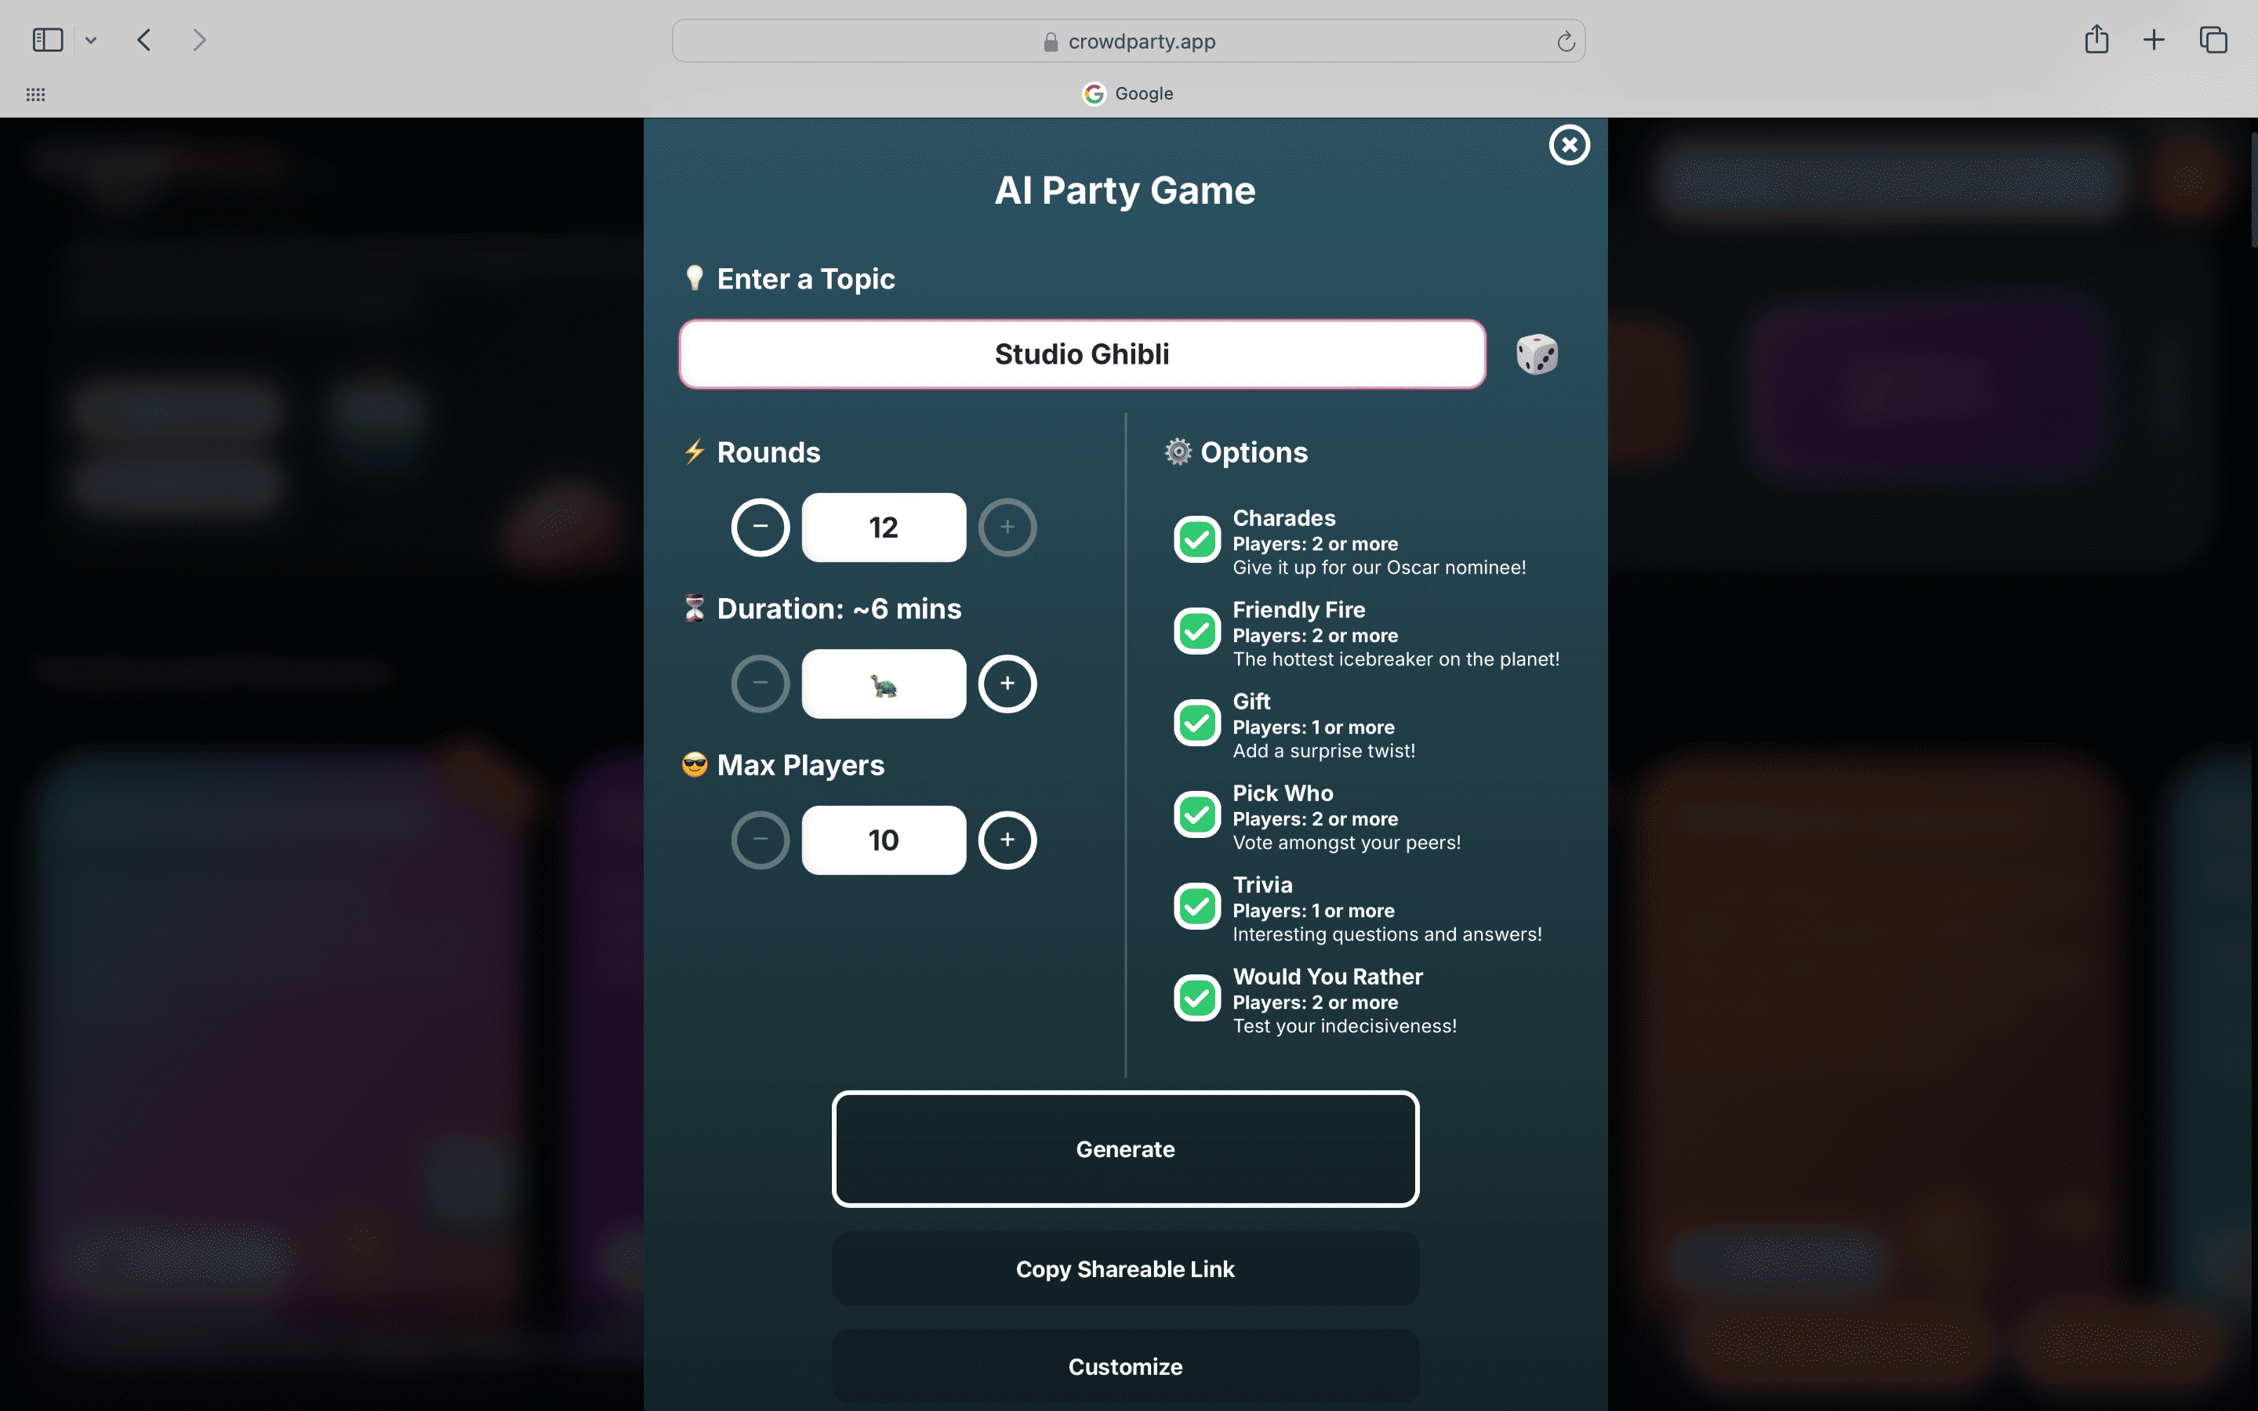Image resolution: width=2258 pixels, height=1411 pixels.
Task: Click the minus icon for Max Players
Action: pyautogui.click(x=761, y=840)
